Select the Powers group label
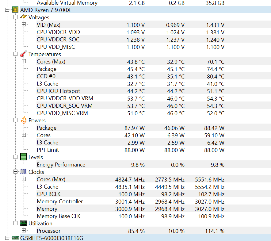The width and height of the screenshot is (271, 241). click(37, 120)
